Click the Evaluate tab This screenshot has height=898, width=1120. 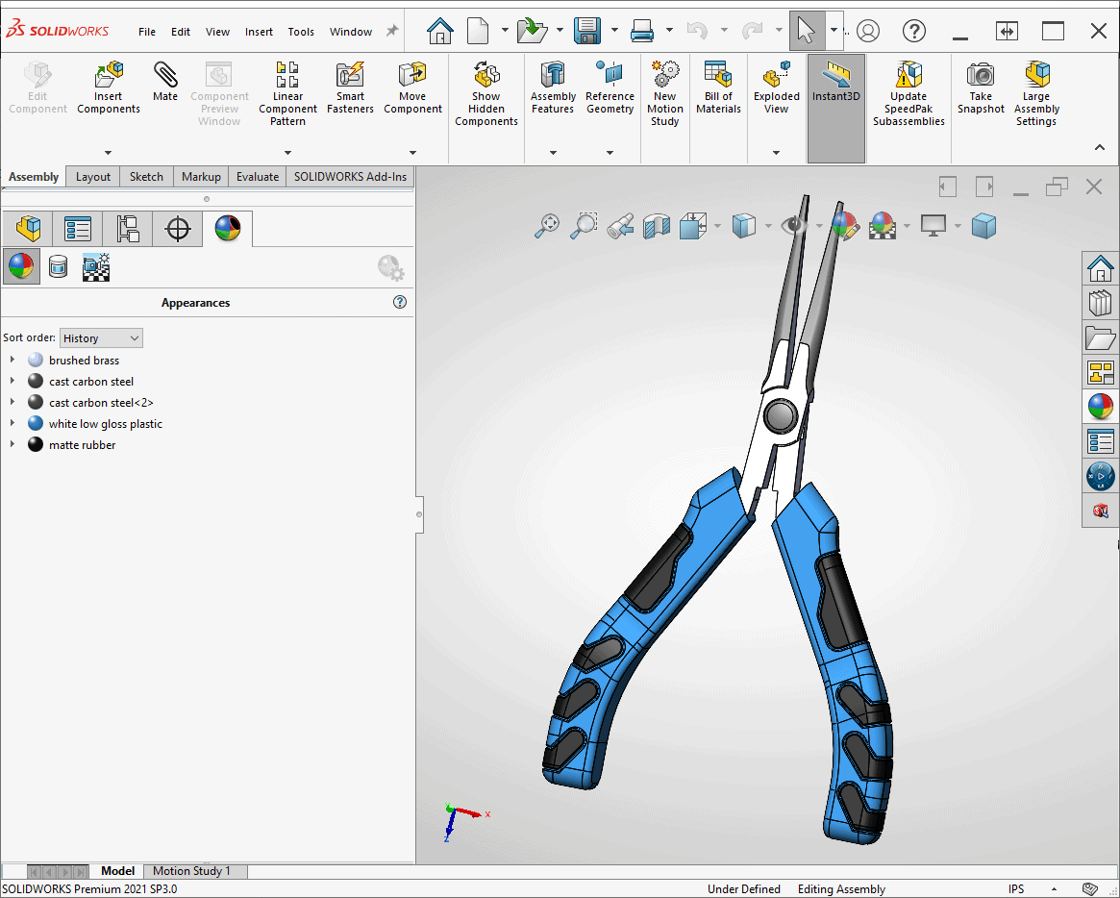click(255, 177)
